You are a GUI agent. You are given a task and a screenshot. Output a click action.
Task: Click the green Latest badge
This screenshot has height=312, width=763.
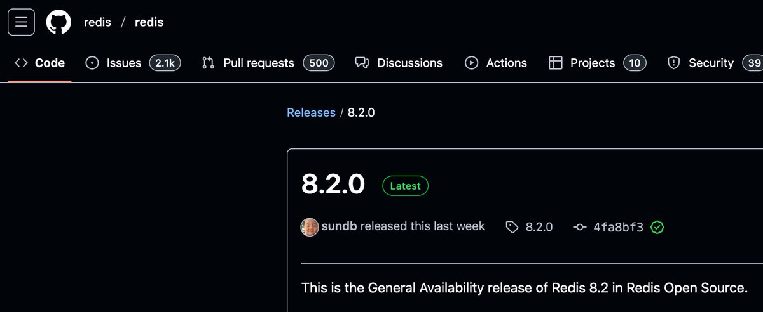406,186
